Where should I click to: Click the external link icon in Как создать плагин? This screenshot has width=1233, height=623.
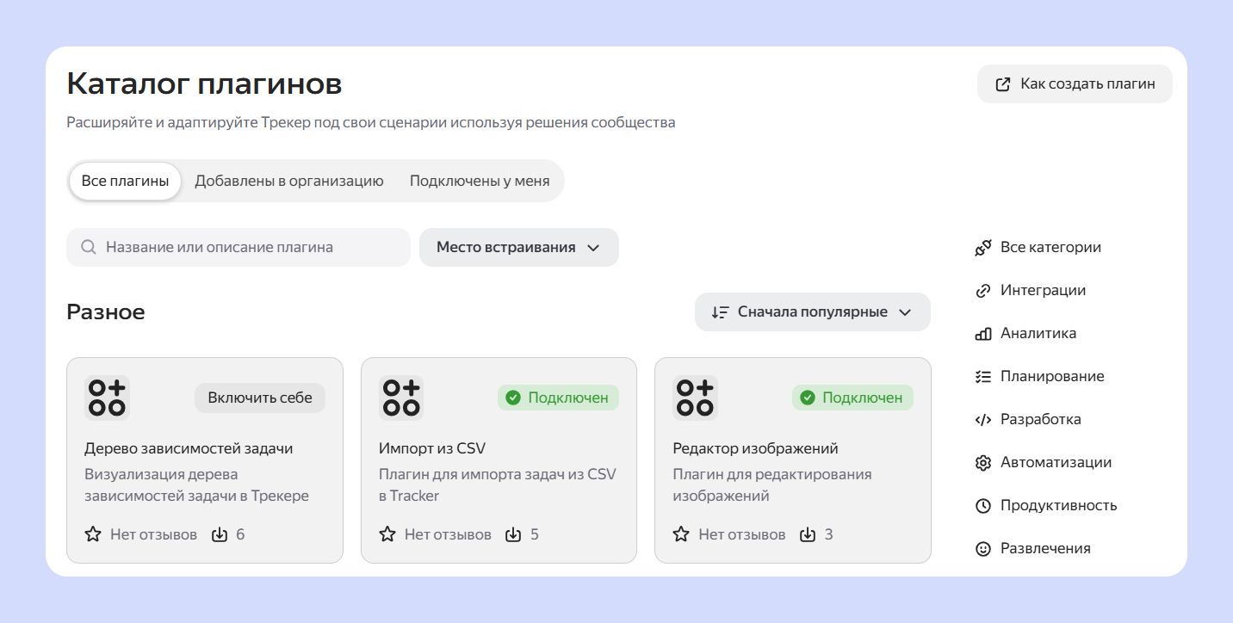1002,84
